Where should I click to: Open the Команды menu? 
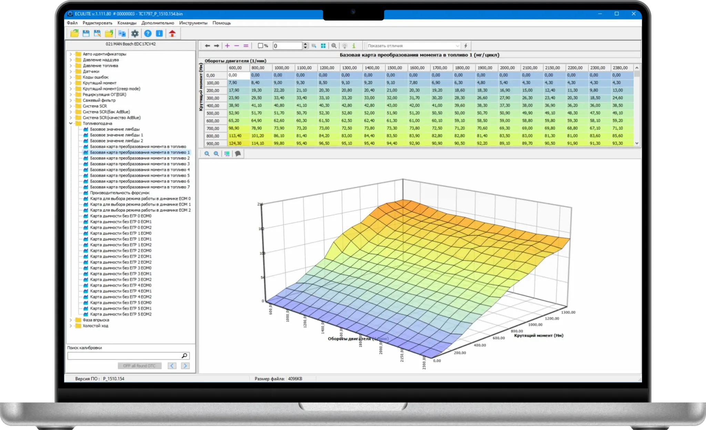pyautogui.click(x=127, y=23)
